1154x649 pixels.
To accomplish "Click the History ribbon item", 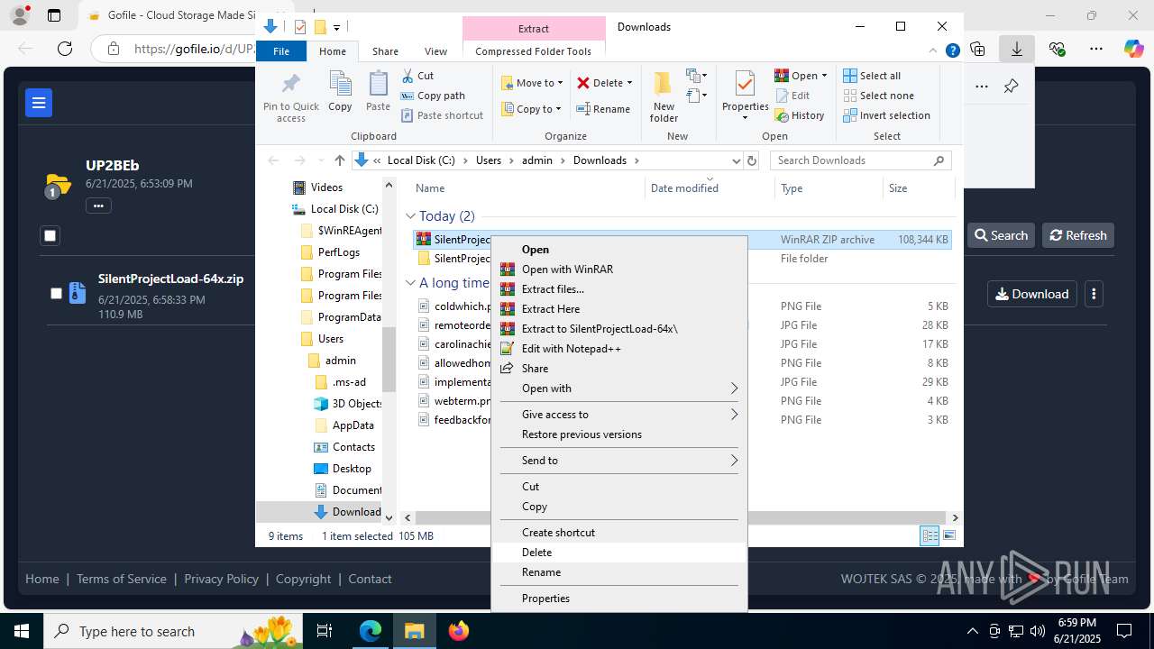I will 800,115.
